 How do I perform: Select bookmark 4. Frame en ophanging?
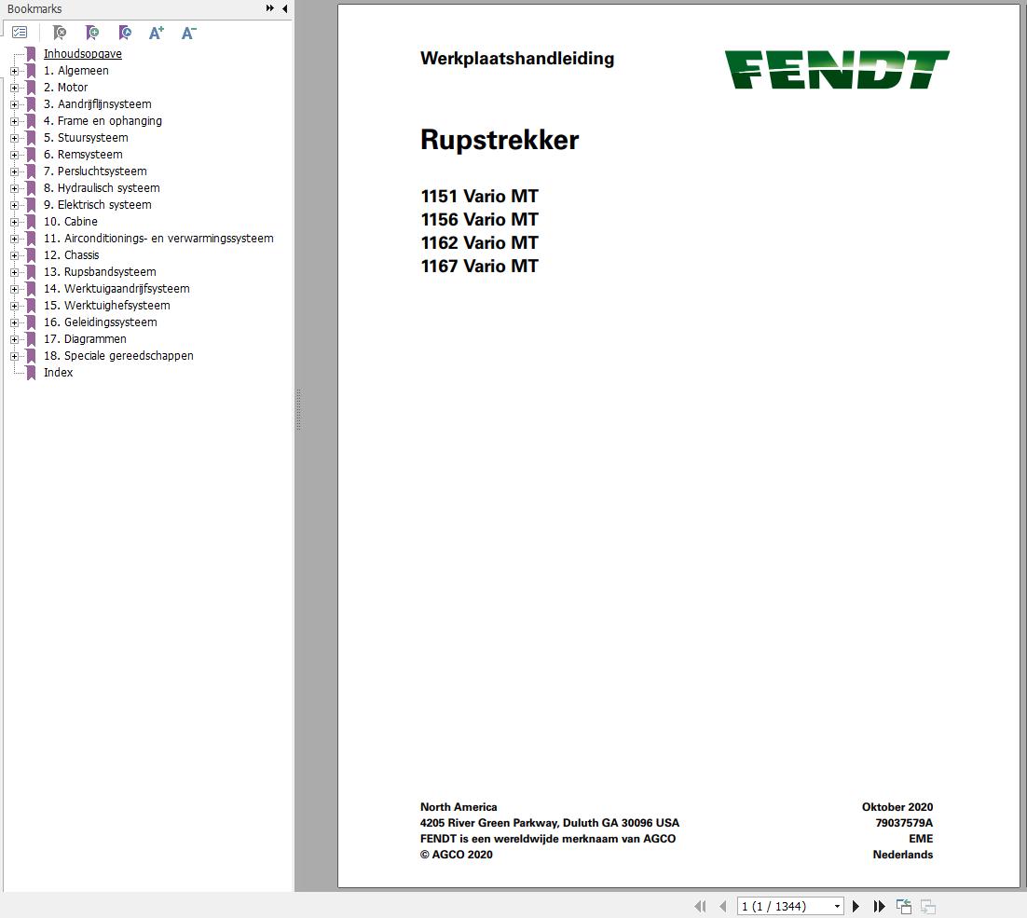103,120
